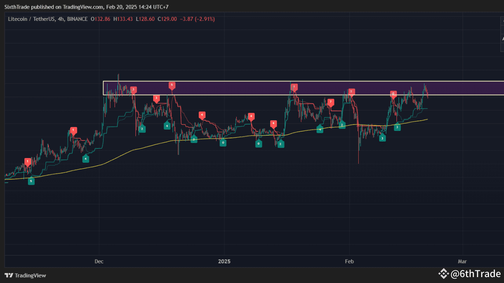Click the TradingView text link at bottom
Screen dimensions: 504x283
point(30,276)
